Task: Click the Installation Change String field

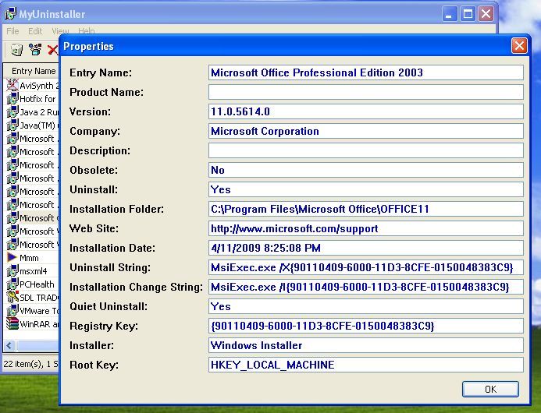Action: pos(365,287)
